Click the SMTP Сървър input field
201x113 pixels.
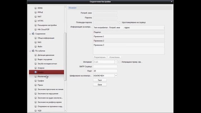tap(105, 67)
